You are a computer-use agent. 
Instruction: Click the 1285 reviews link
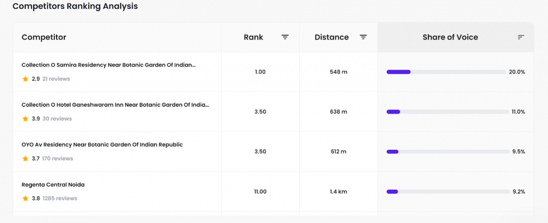60,198
